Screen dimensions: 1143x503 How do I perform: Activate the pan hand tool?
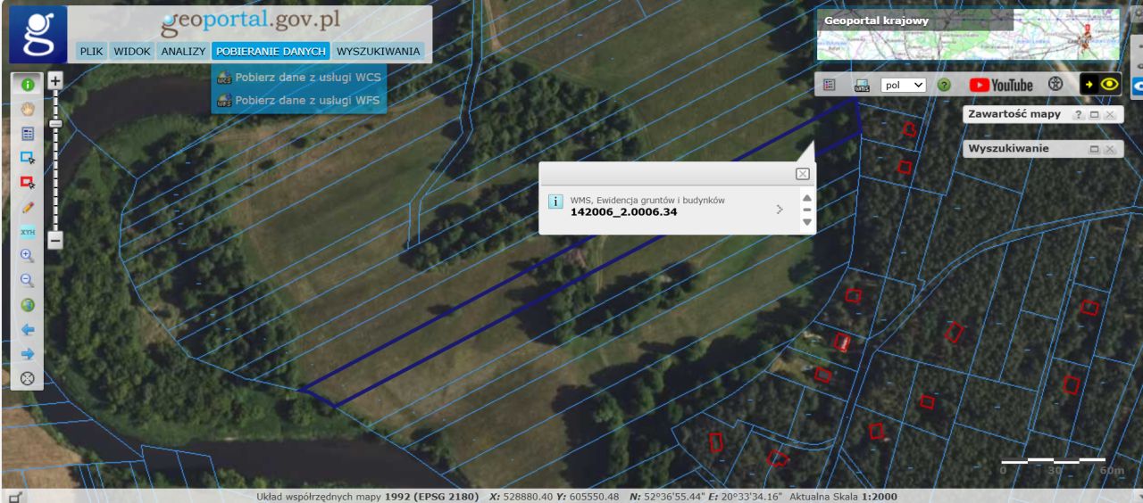click(x=27, y=109)
